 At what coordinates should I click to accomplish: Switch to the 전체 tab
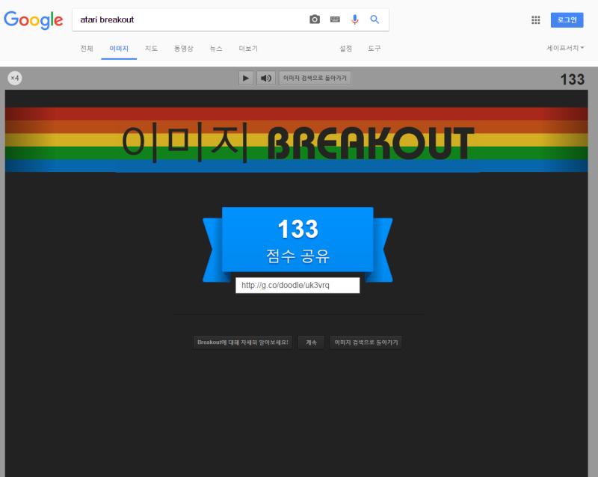tap(87, 49)
